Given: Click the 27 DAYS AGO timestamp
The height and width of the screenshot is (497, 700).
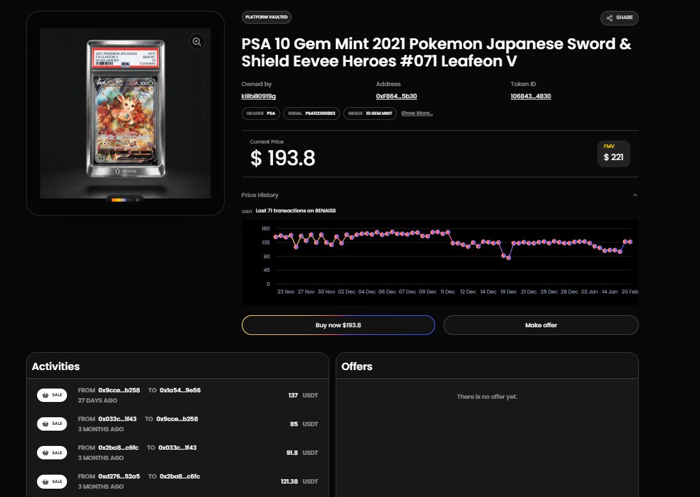Looking at the screenshot, I should (98, 401).
